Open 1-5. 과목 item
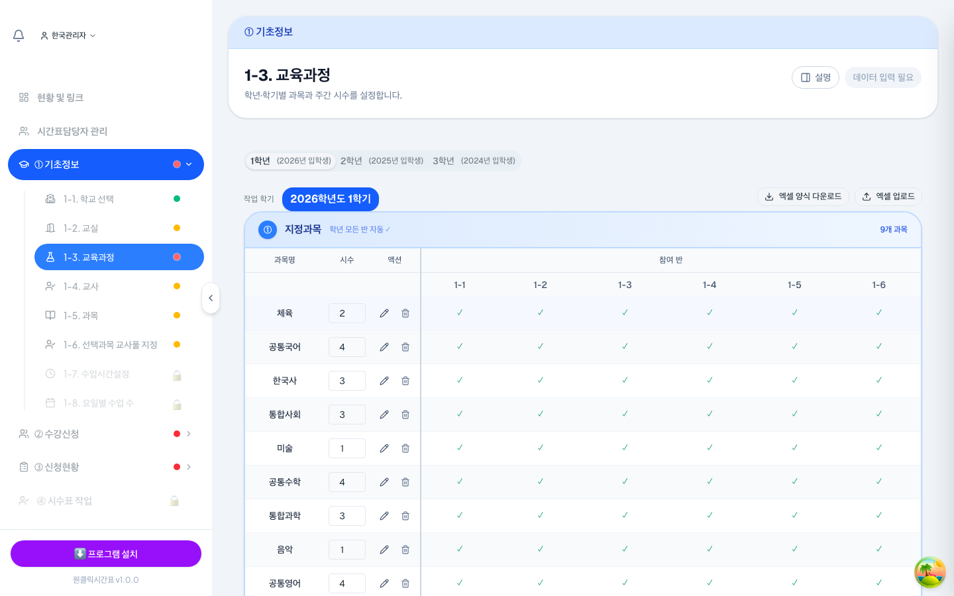Viewport: 954px width, 596px height. tap(119, 315)
